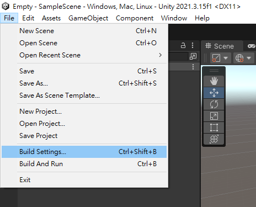Viewport: 256px width, 207px height.
Task: Select the Move tool
Action: (x=214, y=93)
